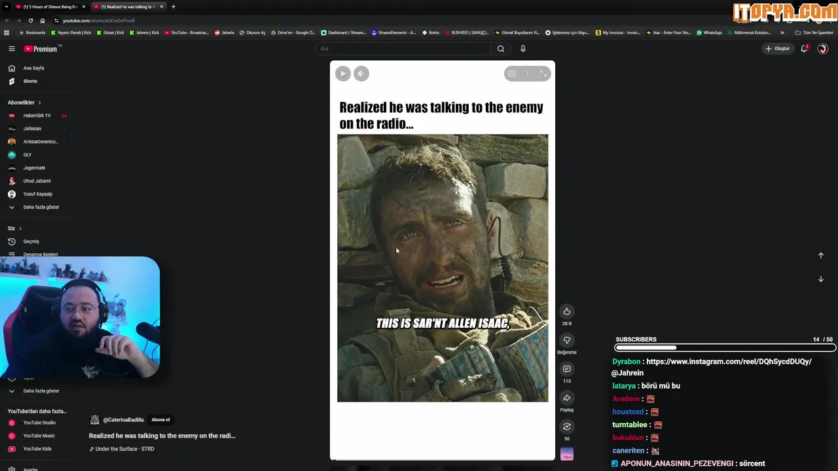Open the Drive'ım Google Drive bookmark
838x471 pixels.
tap(293, 33)
